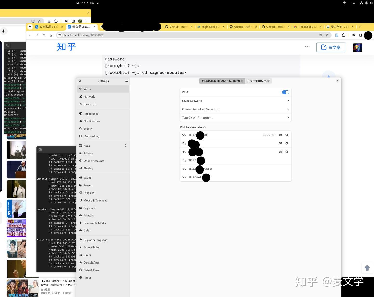Open Bluetooth settings in the sidebar
374x297 pixels.
[x=90, y=104]
